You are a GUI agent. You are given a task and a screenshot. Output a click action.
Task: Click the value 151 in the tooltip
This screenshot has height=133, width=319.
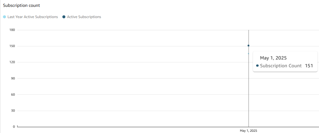309,66
